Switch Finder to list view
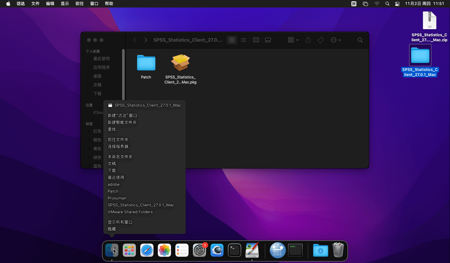The height and width of the screenshot is (263, 450). point(243,40)
